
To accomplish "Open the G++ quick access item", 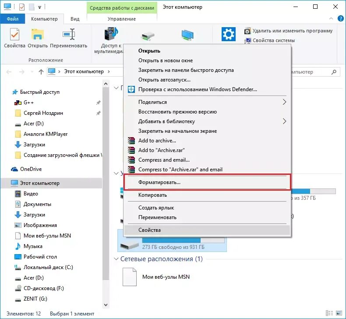I will click(x=28, y=103).
